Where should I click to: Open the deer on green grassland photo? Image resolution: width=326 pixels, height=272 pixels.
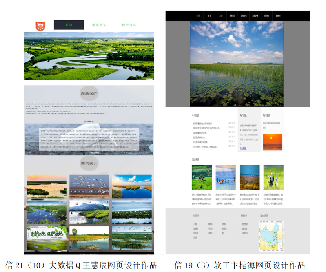[202, 177]
